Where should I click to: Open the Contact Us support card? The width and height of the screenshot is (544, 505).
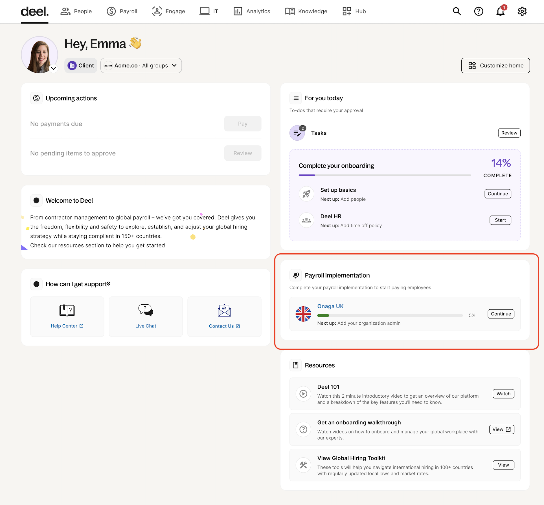[x=224, y=317]
